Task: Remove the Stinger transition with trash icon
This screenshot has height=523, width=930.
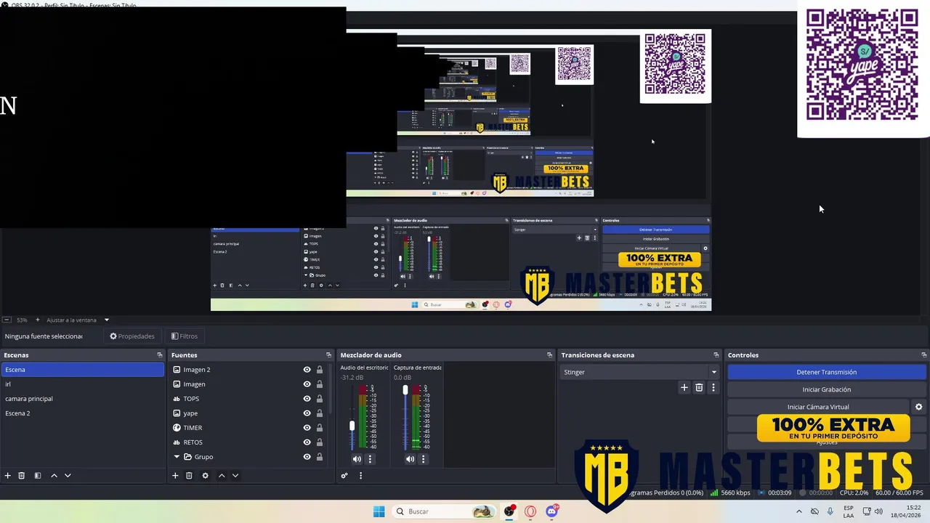Action: click(699, 388)
